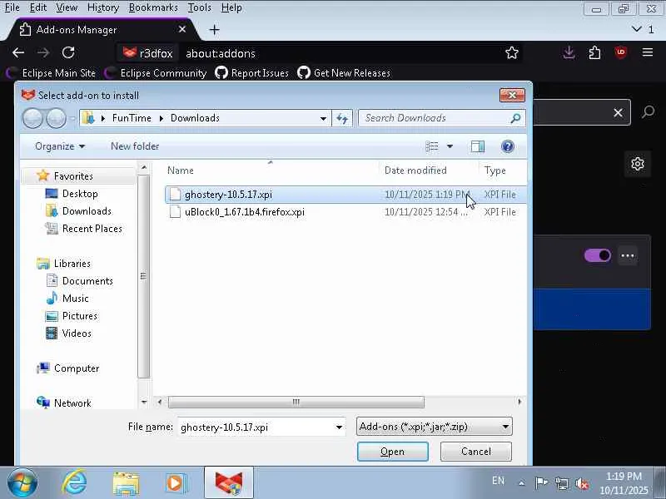Refresh the Downloads folder listing
The height and width of the screenshot is (499, 666).
click(x=342, y=118)
